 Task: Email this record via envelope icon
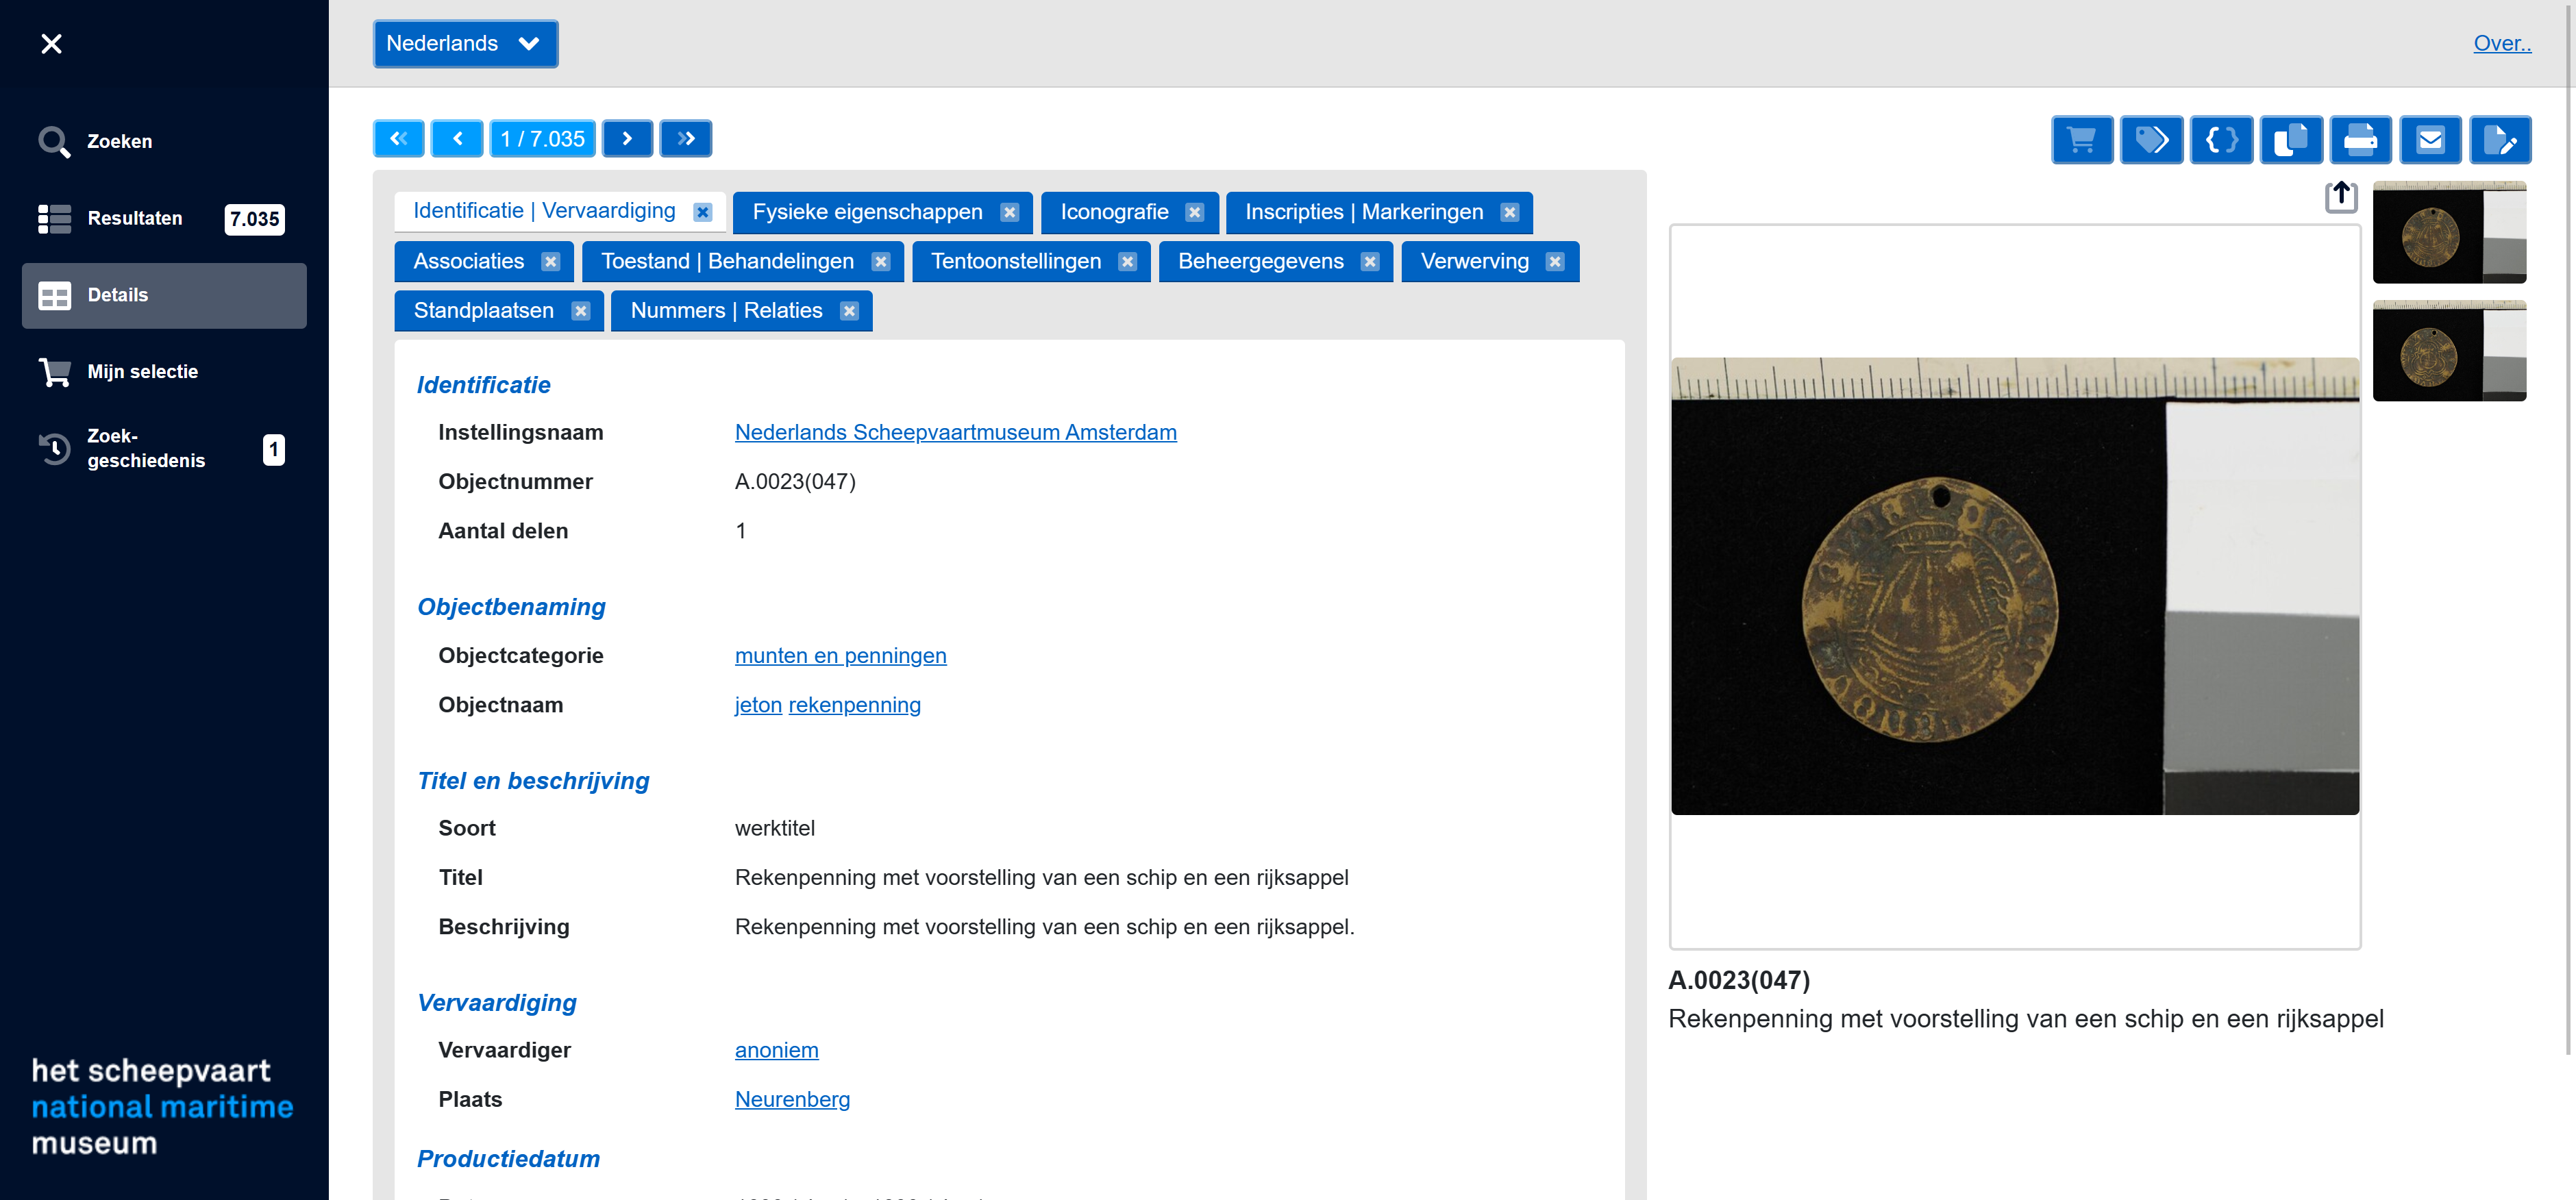pos(2430,140)
